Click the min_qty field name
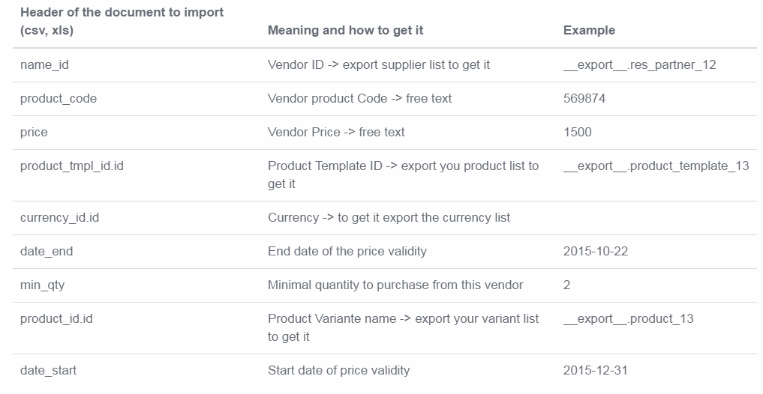 click(43, 285)
